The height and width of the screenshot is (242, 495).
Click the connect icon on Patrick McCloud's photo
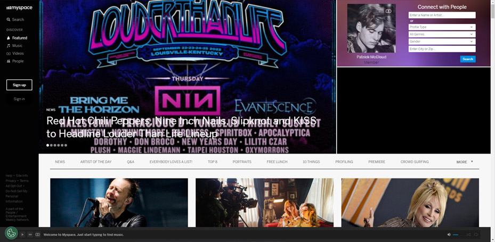click(x=388, y=11)
